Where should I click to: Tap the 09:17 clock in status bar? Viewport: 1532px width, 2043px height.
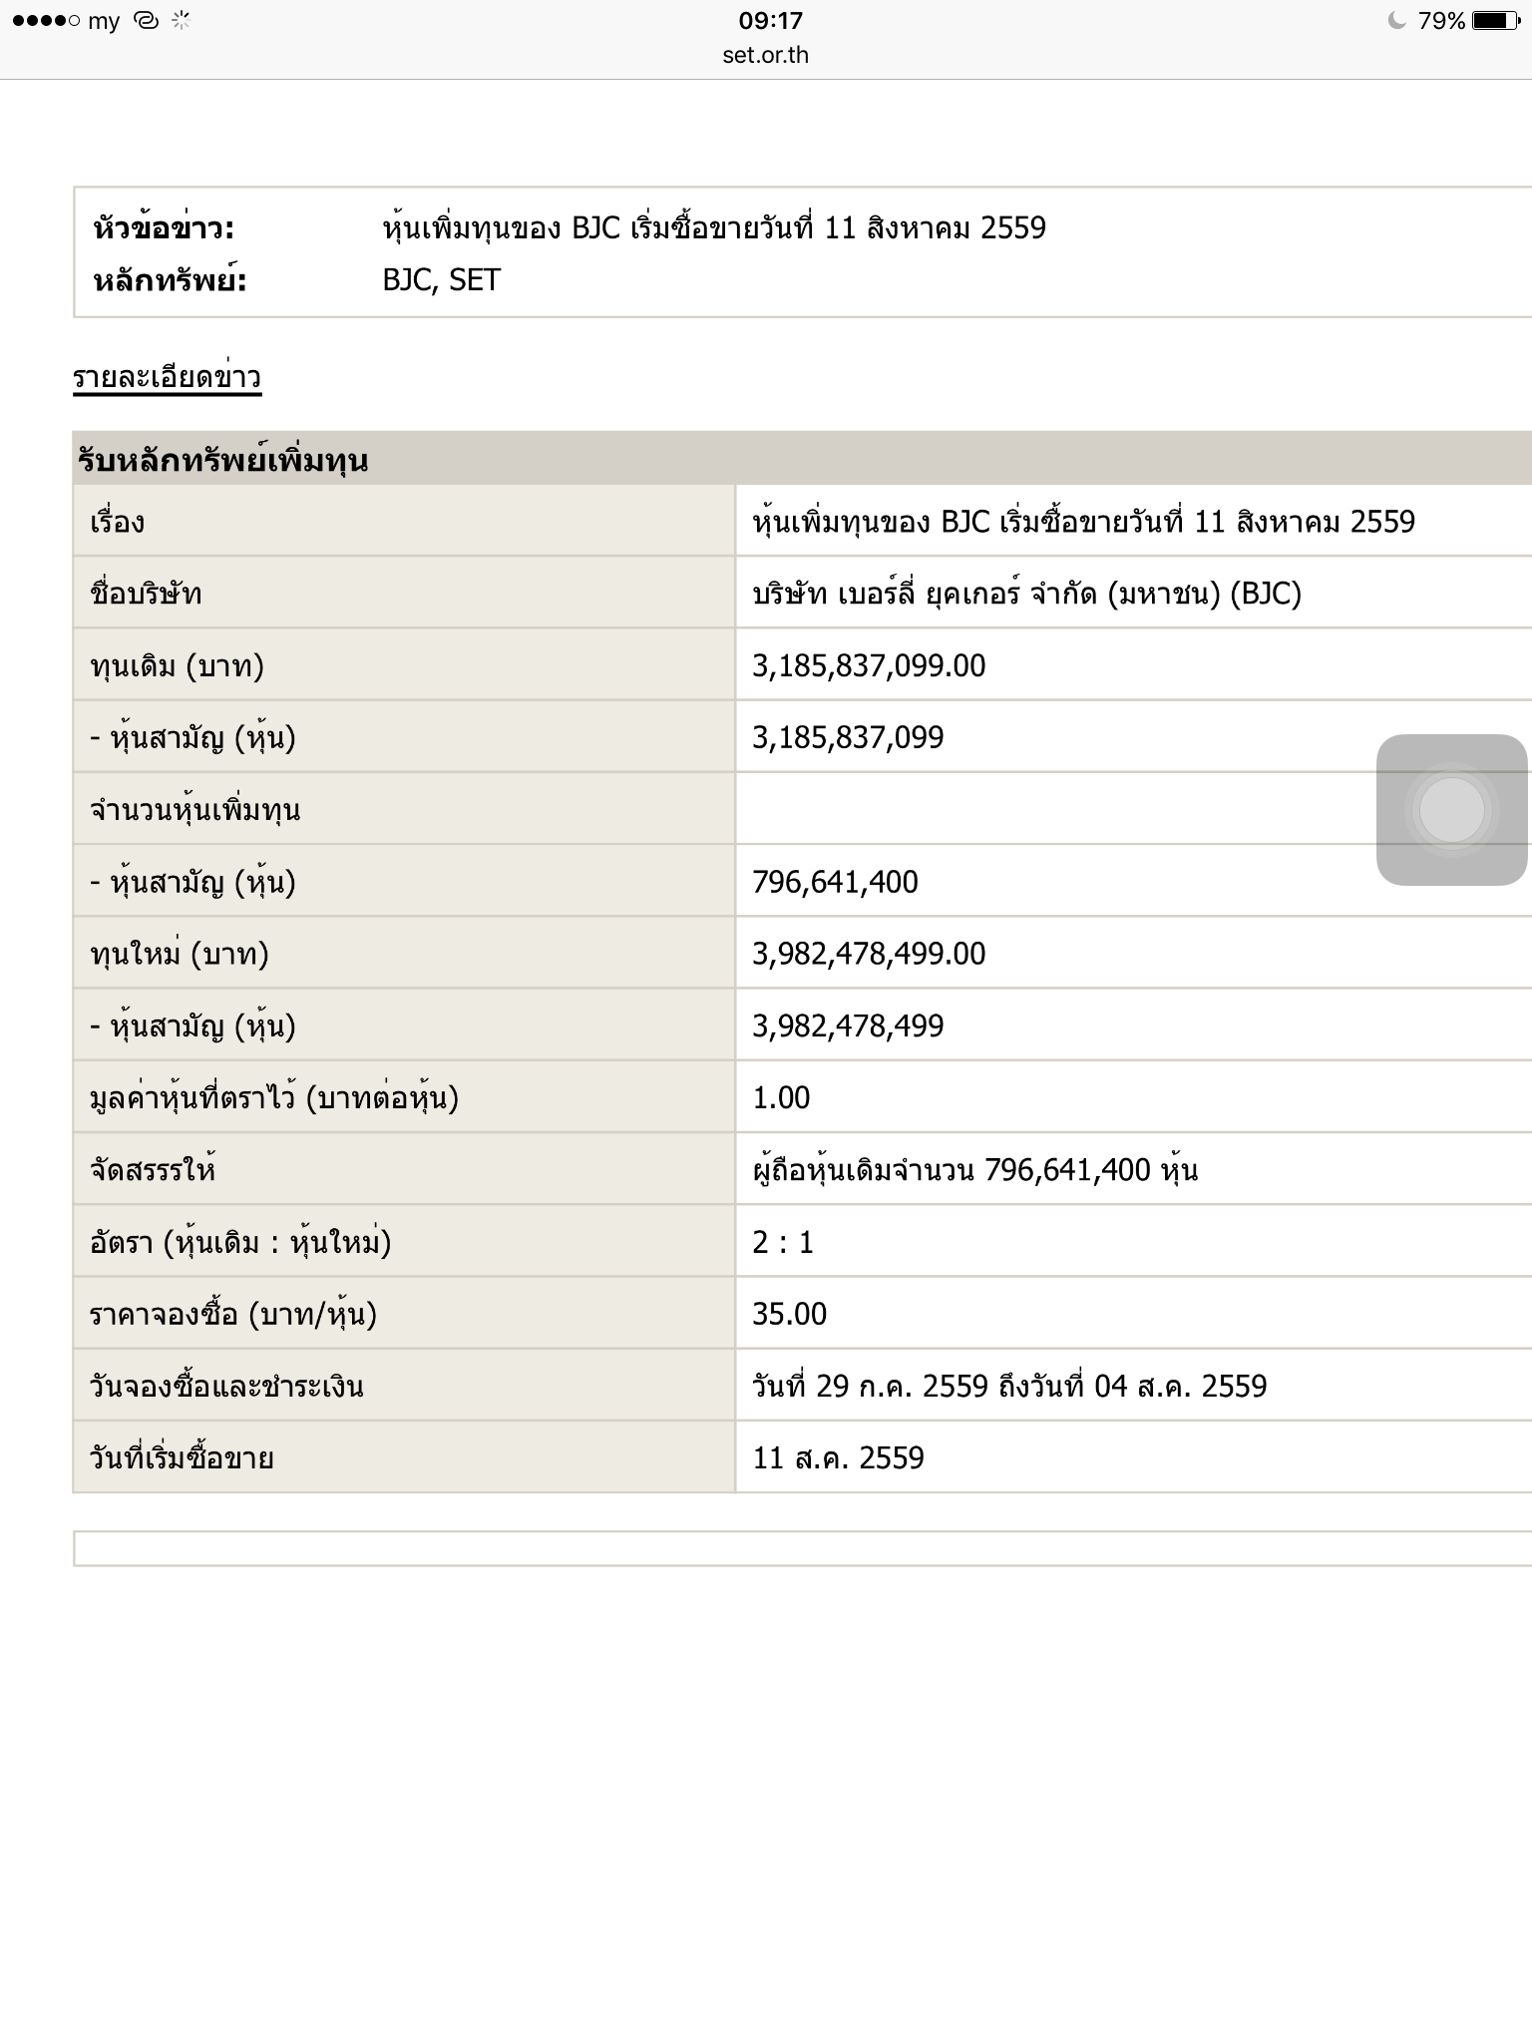point(770,20)
